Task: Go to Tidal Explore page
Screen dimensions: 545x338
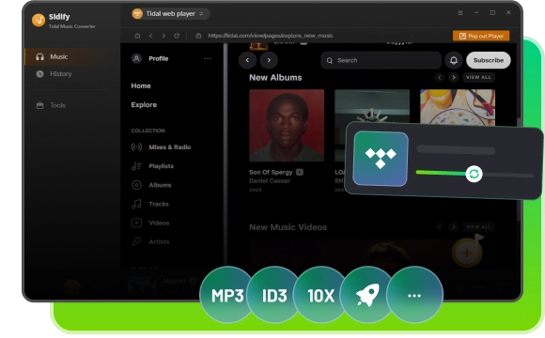Action: point(144,104)
